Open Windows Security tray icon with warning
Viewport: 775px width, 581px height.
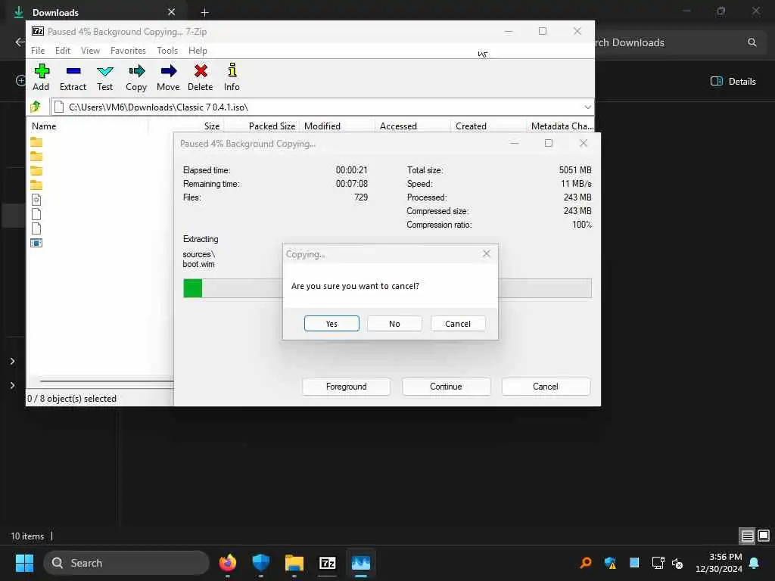tap(610, 563)
